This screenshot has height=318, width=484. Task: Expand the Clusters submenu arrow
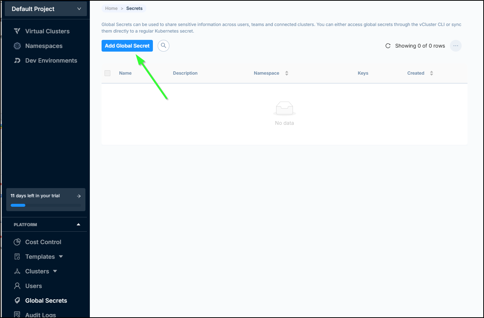point(55,271)
